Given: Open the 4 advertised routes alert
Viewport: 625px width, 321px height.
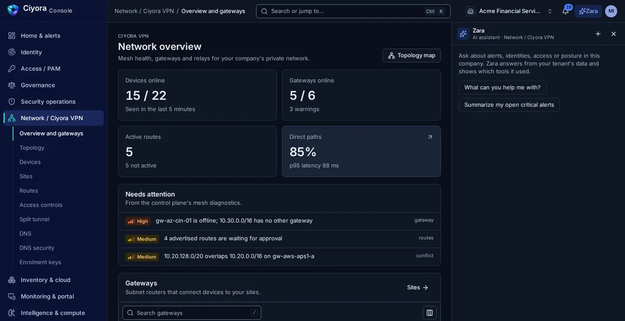Looking at the screenshot, I should click(279, 239).
